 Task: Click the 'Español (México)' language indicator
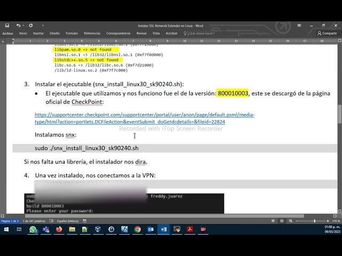click(68, 221)
